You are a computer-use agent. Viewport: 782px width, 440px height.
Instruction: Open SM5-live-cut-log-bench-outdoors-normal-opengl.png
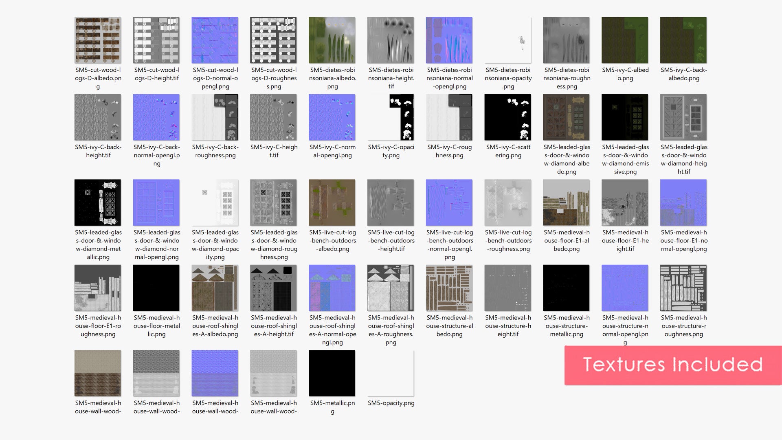pos(449,202)
